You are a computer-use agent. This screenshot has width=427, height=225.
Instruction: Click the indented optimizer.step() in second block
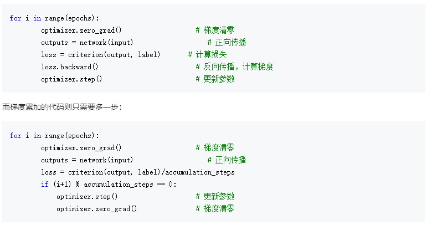(x=87, y=197)
